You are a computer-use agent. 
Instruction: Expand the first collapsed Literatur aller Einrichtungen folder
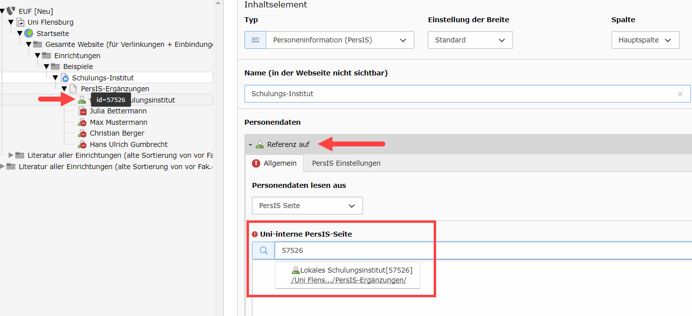coord(11,155)
